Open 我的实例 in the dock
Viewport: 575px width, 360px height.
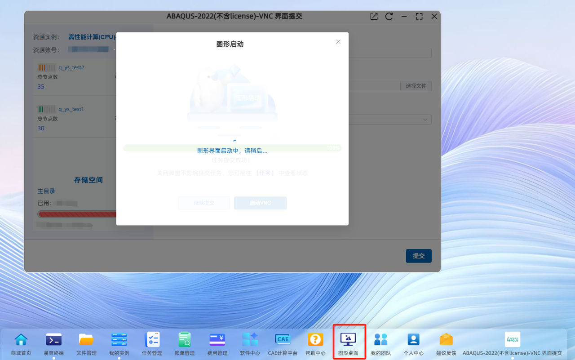click(x=119, y=340)
